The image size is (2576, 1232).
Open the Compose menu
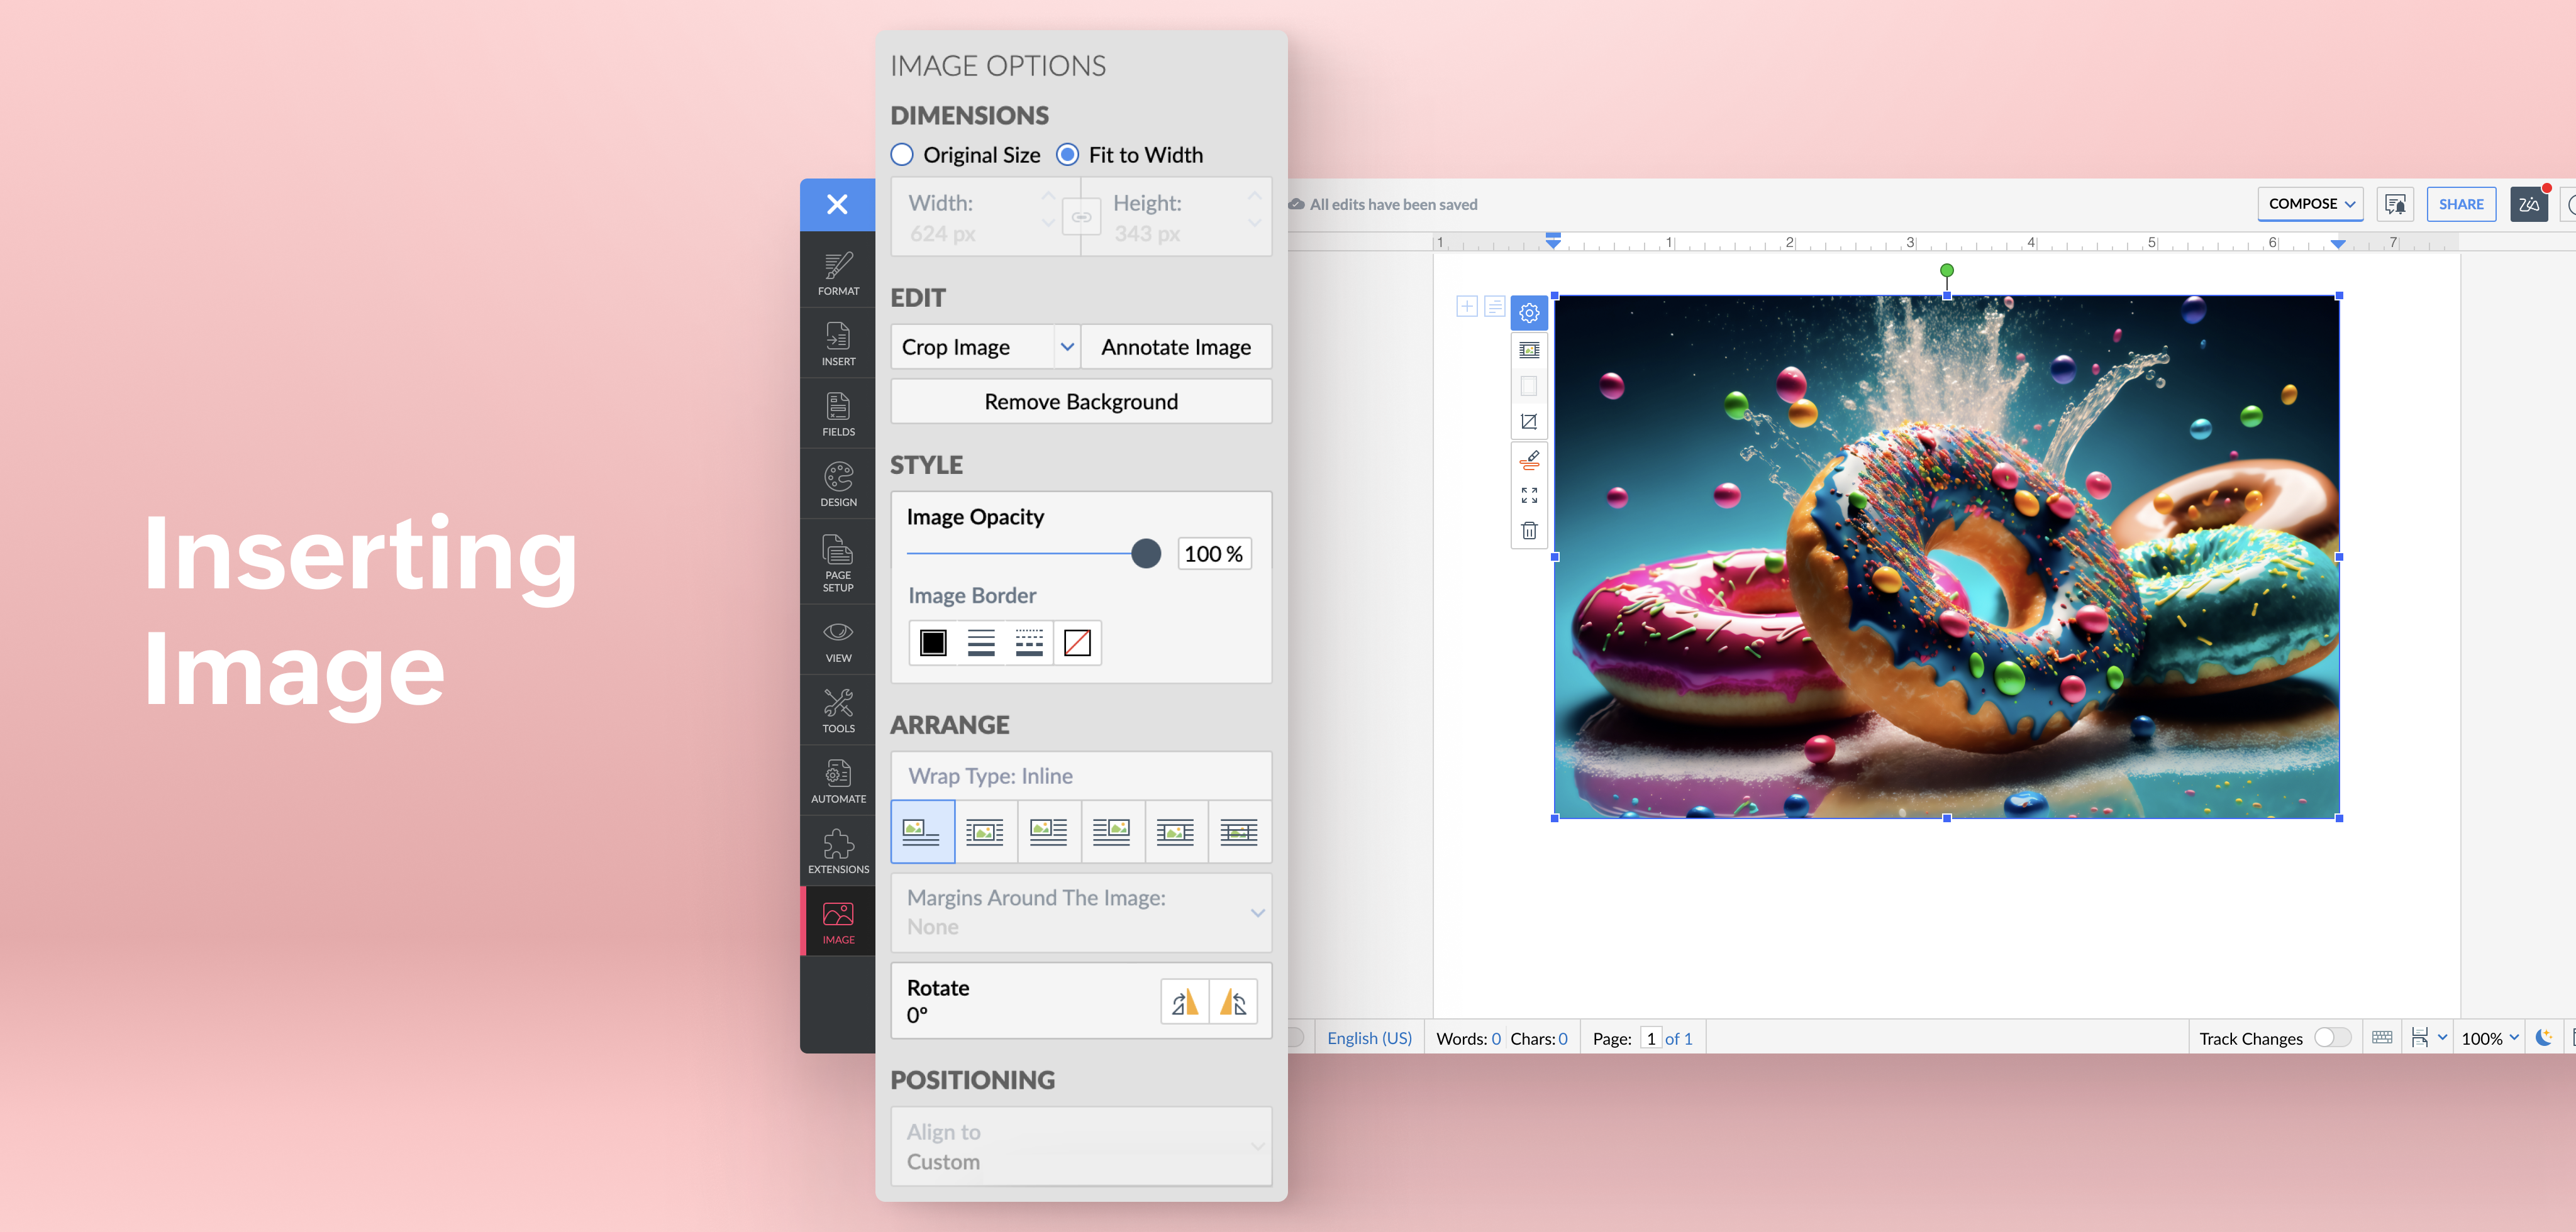pos(2310,204)
